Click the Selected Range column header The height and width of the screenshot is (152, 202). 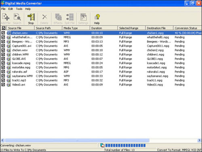pyautogui.click(x=132, y=28)
